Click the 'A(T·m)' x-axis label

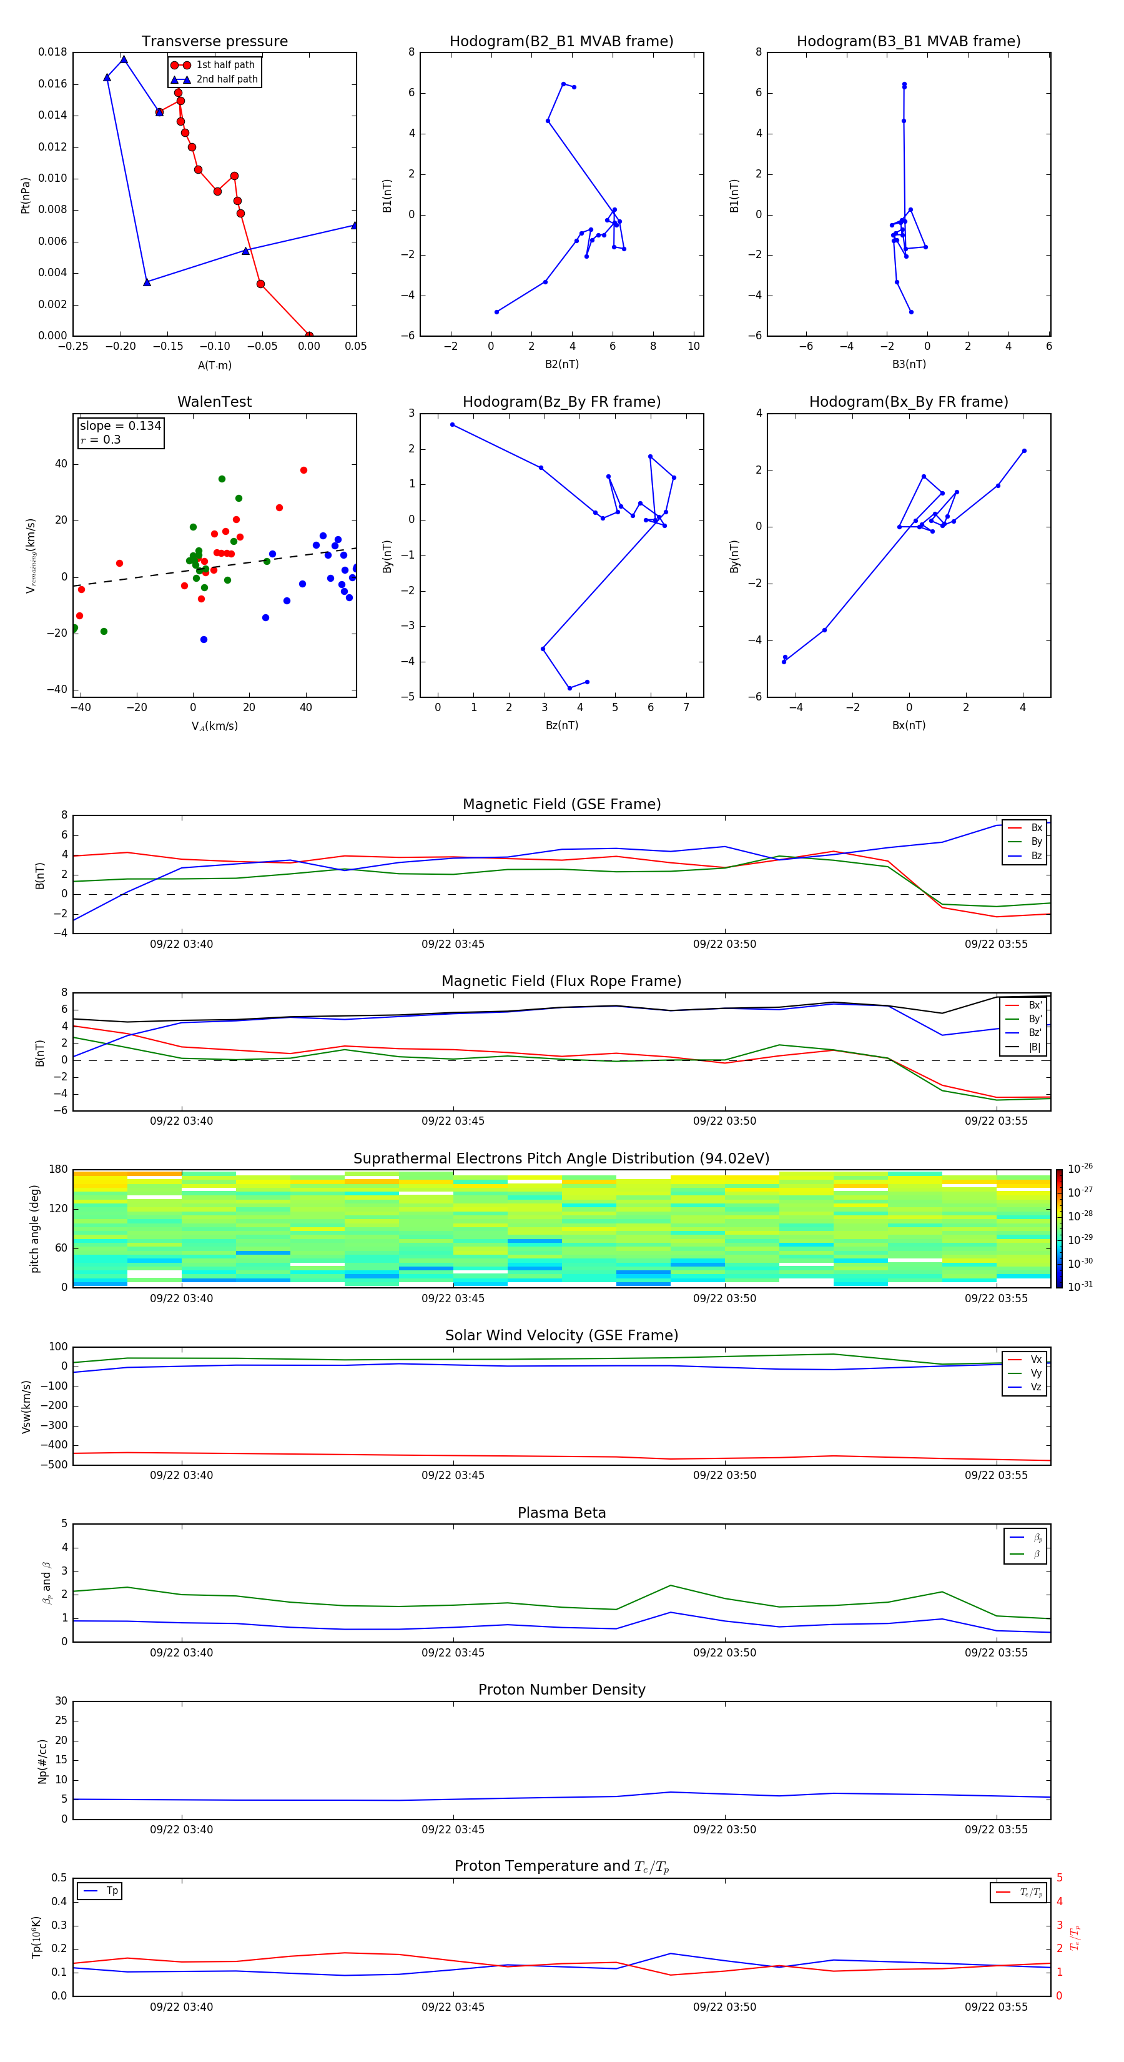click(x=214, y=366)
